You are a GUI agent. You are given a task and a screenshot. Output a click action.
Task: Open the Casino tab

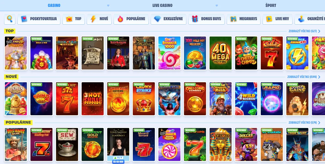pyautogui.click(x=54, y=5)
